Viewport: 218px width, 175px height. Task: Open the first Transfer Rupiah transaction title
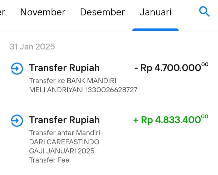(x=64, y=68)
